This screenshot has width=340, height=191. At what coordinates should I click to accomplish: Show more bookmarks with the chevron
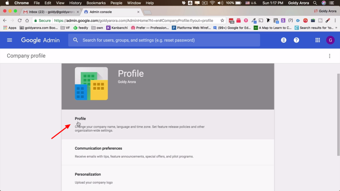pyautogui.click(x=336, y=28)
